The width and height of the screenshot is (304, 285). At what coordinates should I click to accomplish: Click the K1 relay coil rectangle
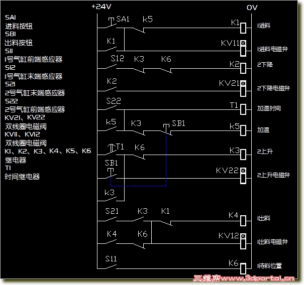[243, 28]
